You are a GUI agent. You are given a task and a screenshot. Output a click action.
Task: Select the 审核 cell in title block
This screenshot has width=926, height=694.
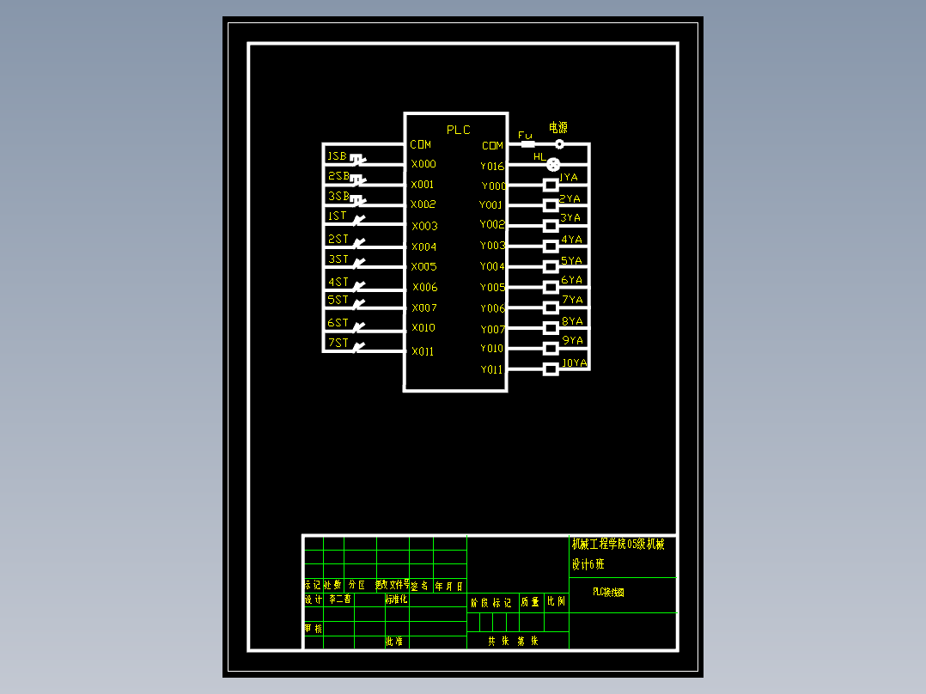[314, 629]
